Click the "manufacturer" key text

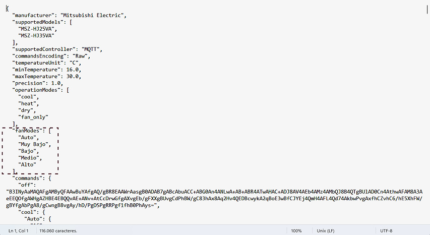coord(33,15)
